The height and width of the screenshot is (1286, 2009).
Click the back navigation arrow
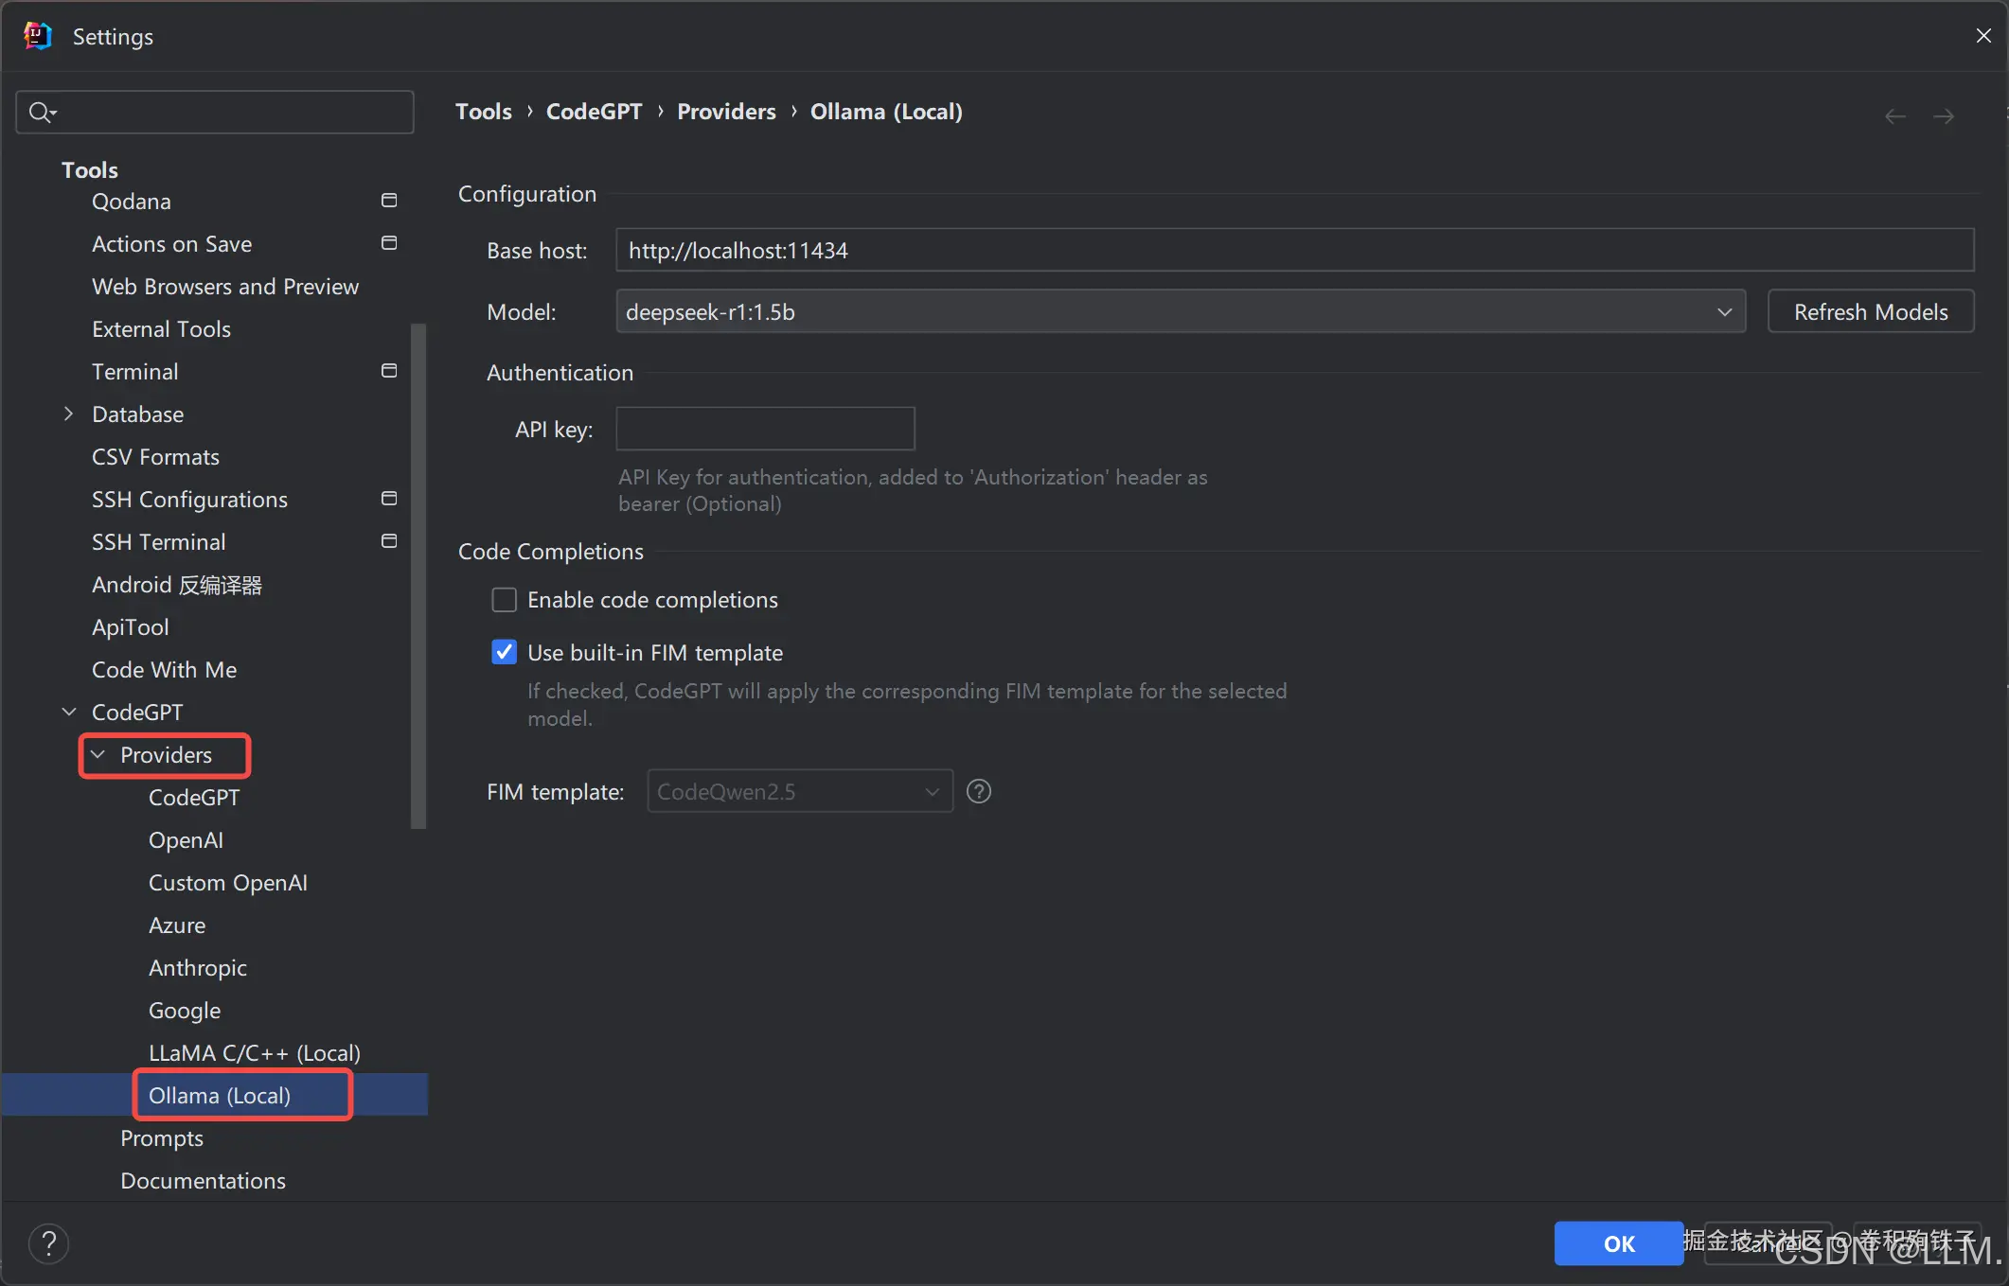click(1894, 116)
